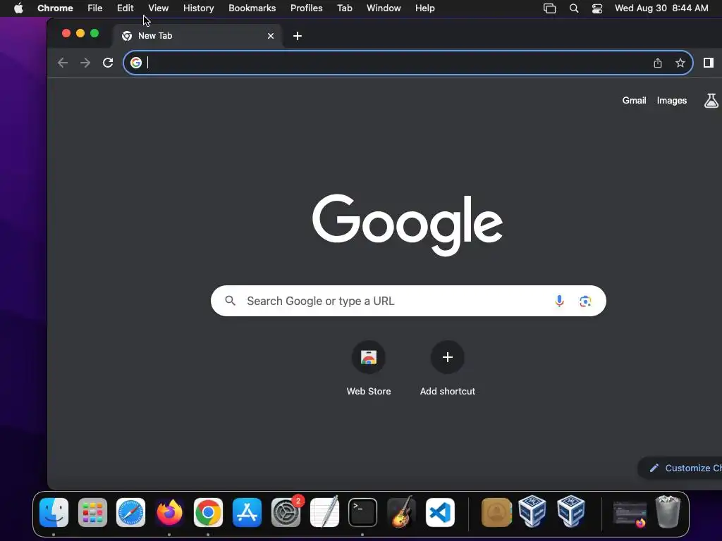Open the History menu
The image size is (722, 541).
coord(198,8)
